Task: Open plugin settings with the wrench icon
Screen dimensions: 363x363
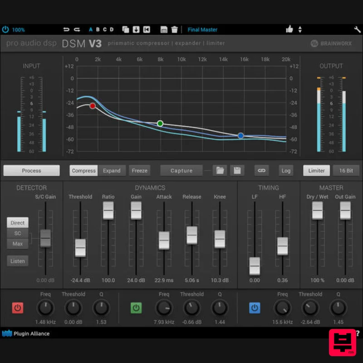Action: pyautogui.click(x=357, y=29)
